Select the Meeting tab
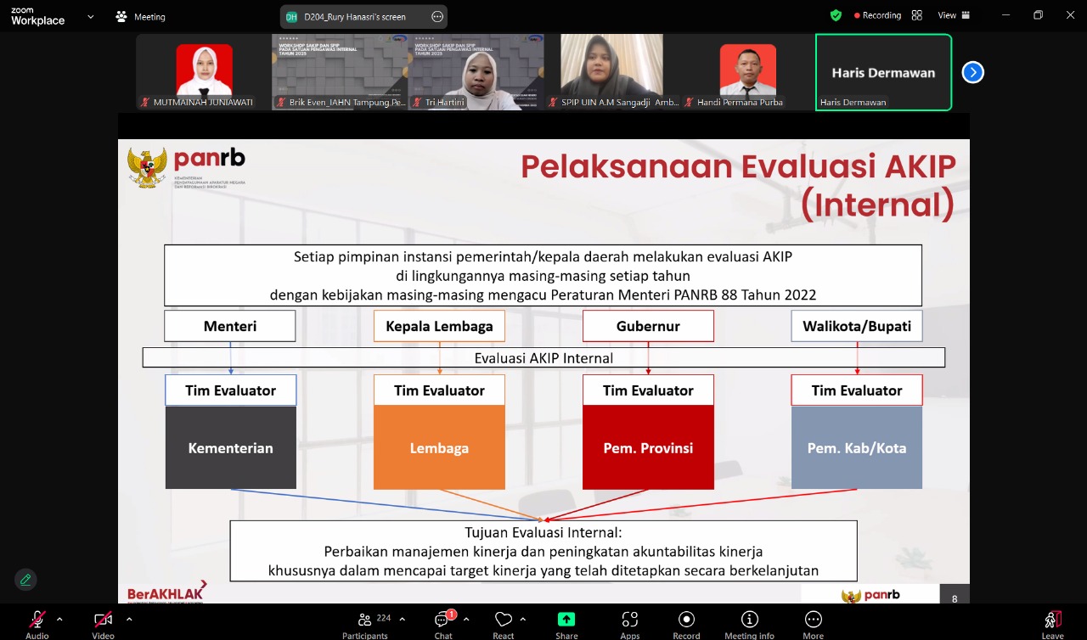This screenshot has width=1087, height=640. 141,16
